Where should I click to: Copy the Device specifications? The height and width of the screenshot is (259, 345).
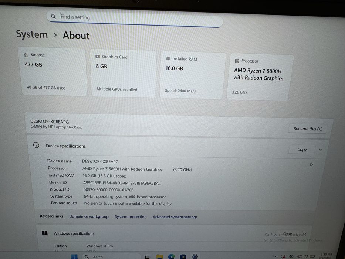click(302, 149)
